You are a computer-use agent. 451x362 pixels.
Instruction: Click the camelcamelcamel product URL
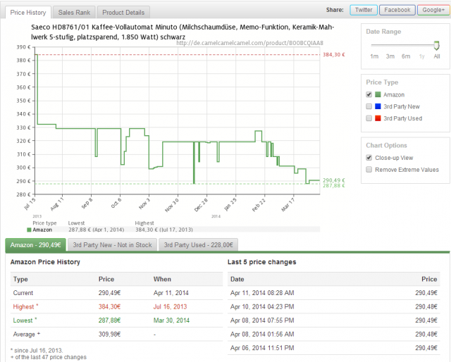point(249,43)
